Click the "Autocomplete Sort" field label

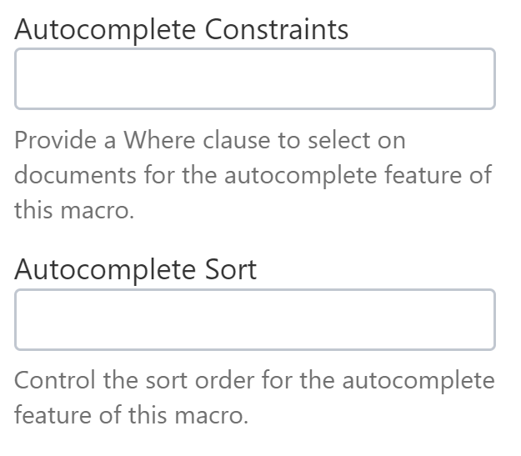click(136, 270)
